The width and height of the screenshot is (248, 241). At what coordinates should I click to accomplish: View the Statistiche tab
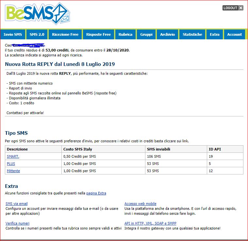point(192,34)
